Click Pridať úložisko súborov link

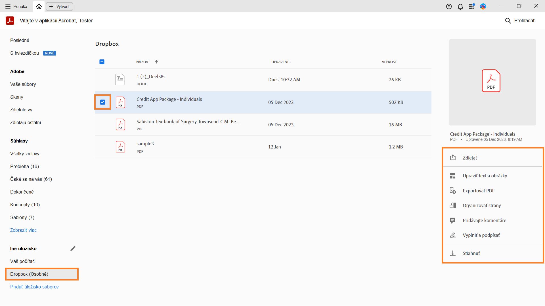[34, 287]
